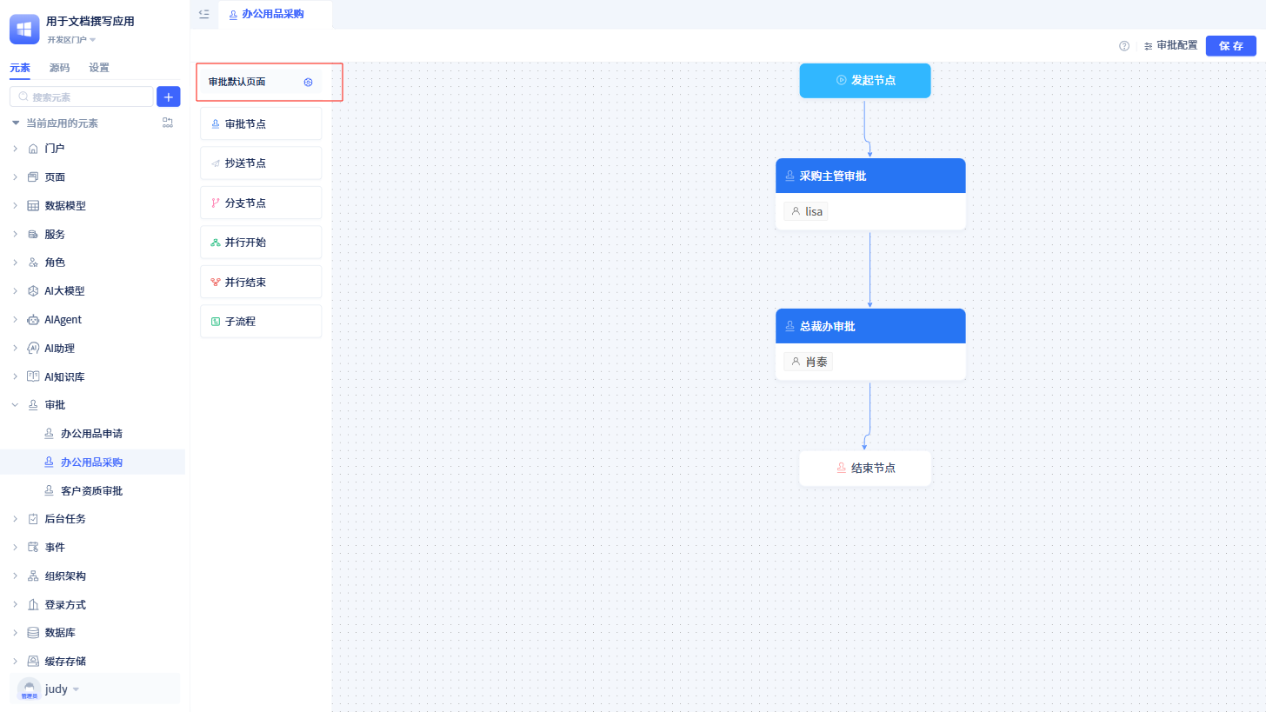The width and height of the screenshot is (1266, 712).
Task: Click the 后台任务 clipboard icon
Action: click(x=33, y=519)
